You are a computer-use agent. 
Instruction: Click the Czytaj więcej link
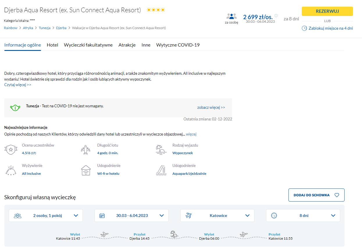(17, 85)
